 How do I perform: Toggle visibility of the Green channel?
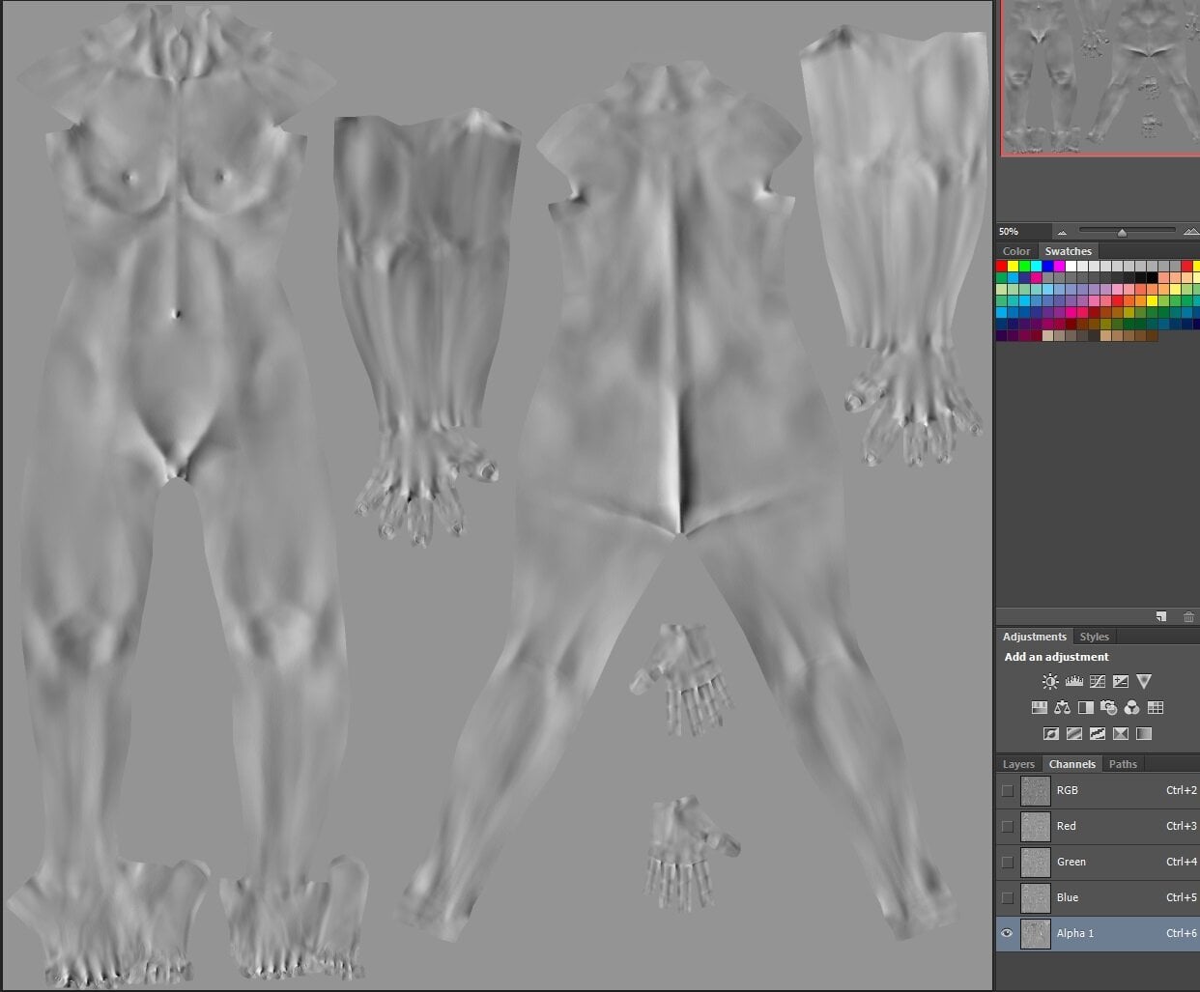coord(1008,862)
